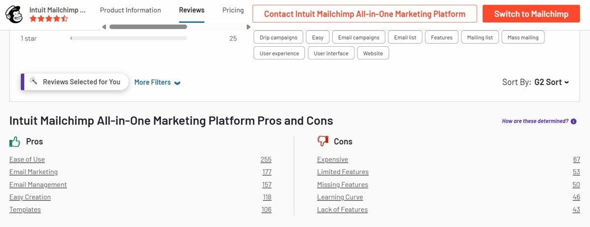Expand the More Filters dropdown
The width and height of the screenshot is (590, 227).
[157, 83]
